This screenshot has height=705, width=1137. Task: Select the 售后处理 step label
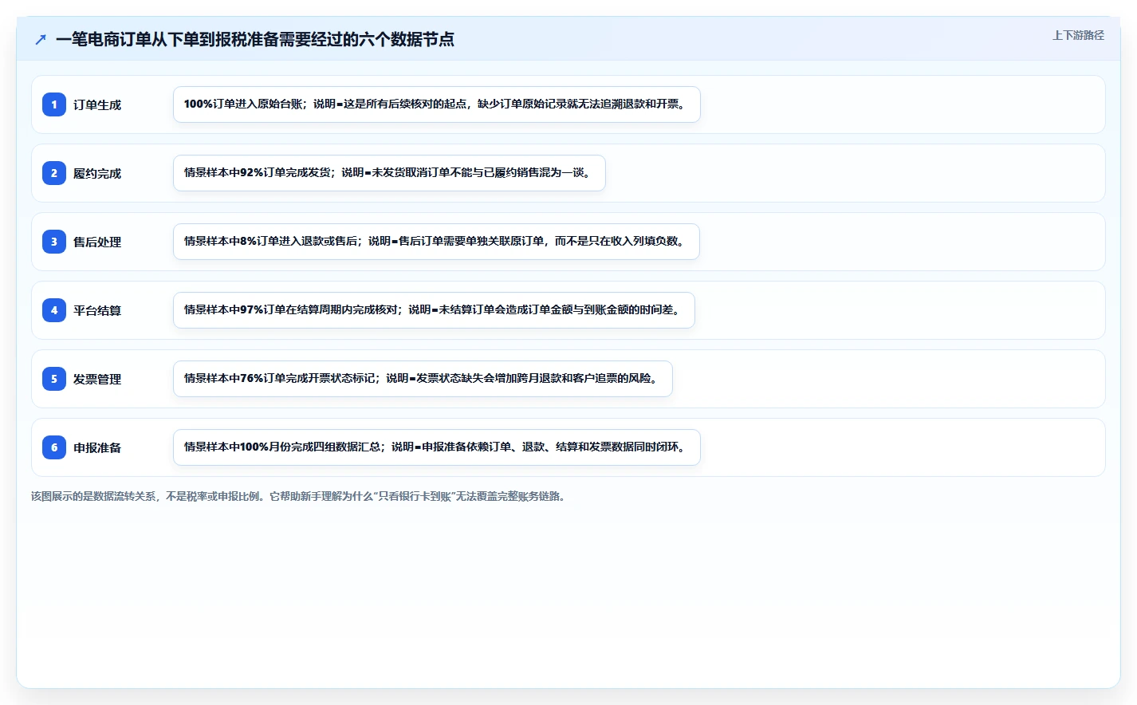pyautogui.click(x=97, y=242)
